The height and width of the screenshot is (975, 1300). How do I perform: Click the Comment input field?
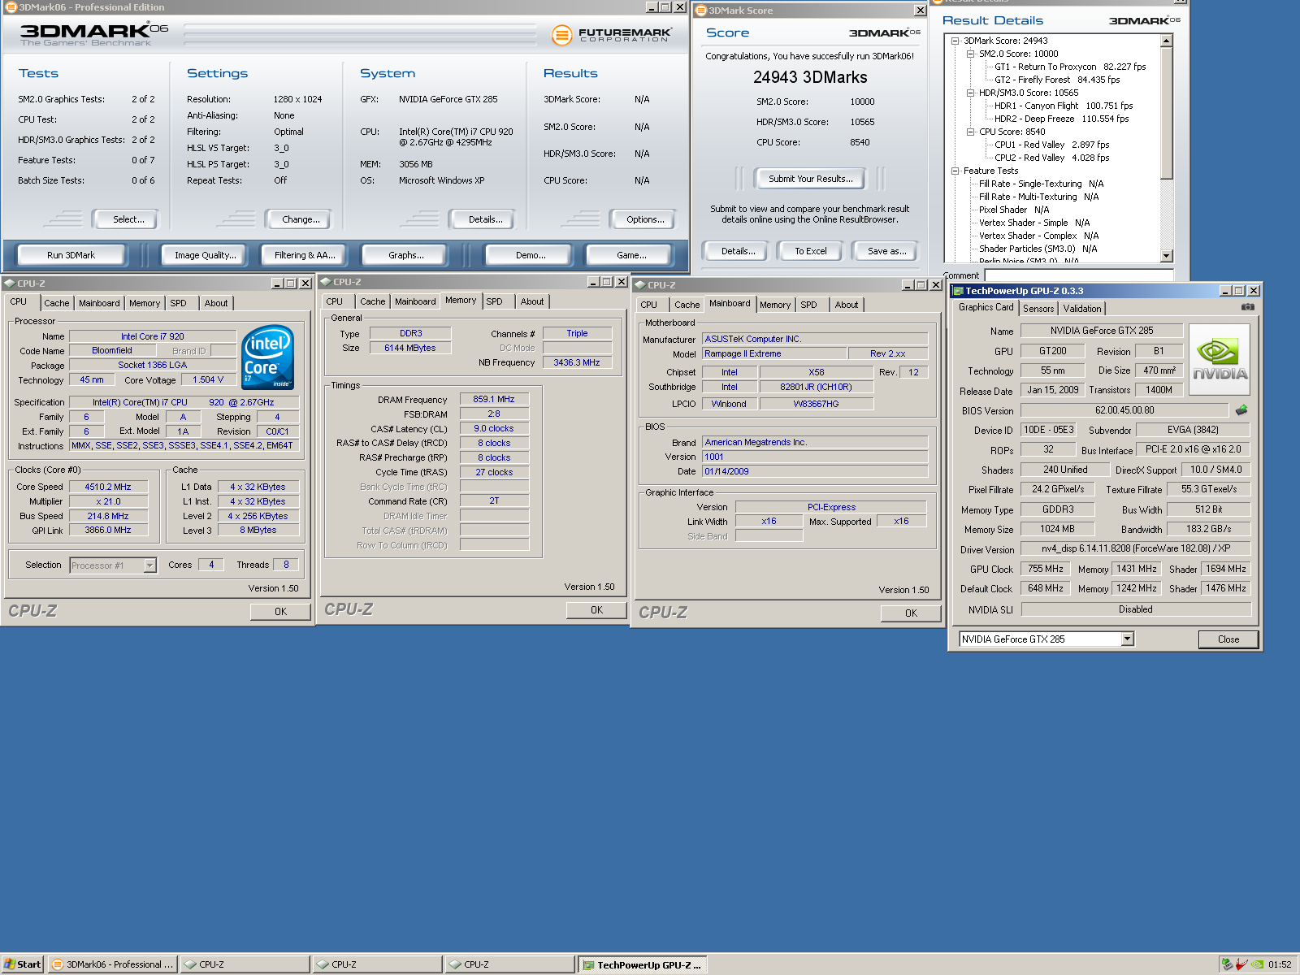click(x=1079, y=275)
